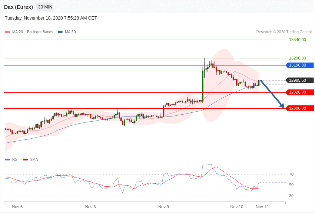
Task: Click the 13190.00 blue pivot price tag
Action: coord(300,65)
